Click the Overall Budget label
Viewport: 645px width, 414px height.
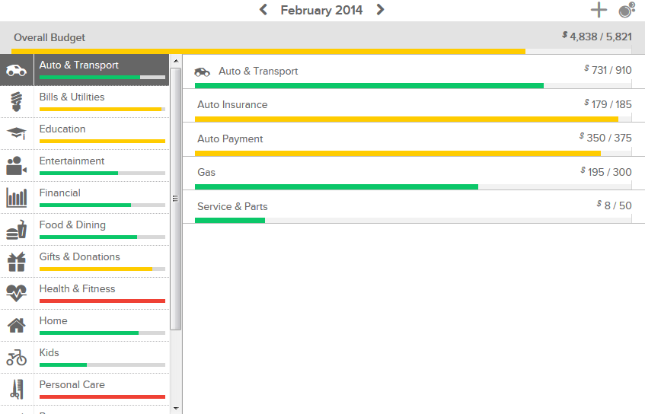[x=49, y=37]
